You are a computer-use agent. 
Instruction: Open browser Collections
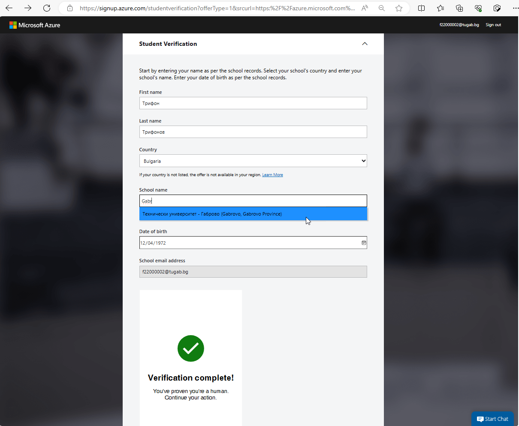coord(459,8)
